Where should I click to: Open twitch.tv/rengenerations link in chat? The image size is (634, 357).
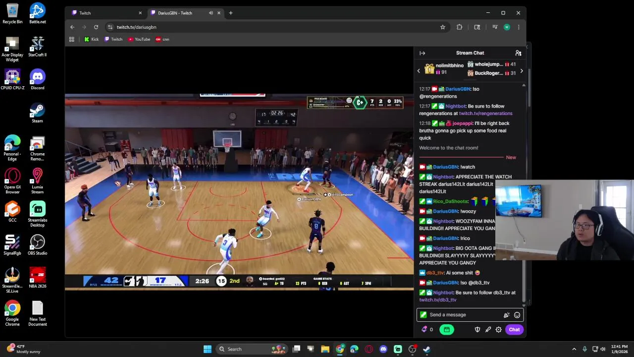[x=485, y=114]
